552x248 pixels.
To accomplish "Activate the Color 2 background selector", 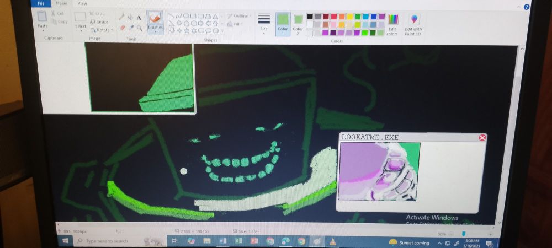I will [298, 25].
